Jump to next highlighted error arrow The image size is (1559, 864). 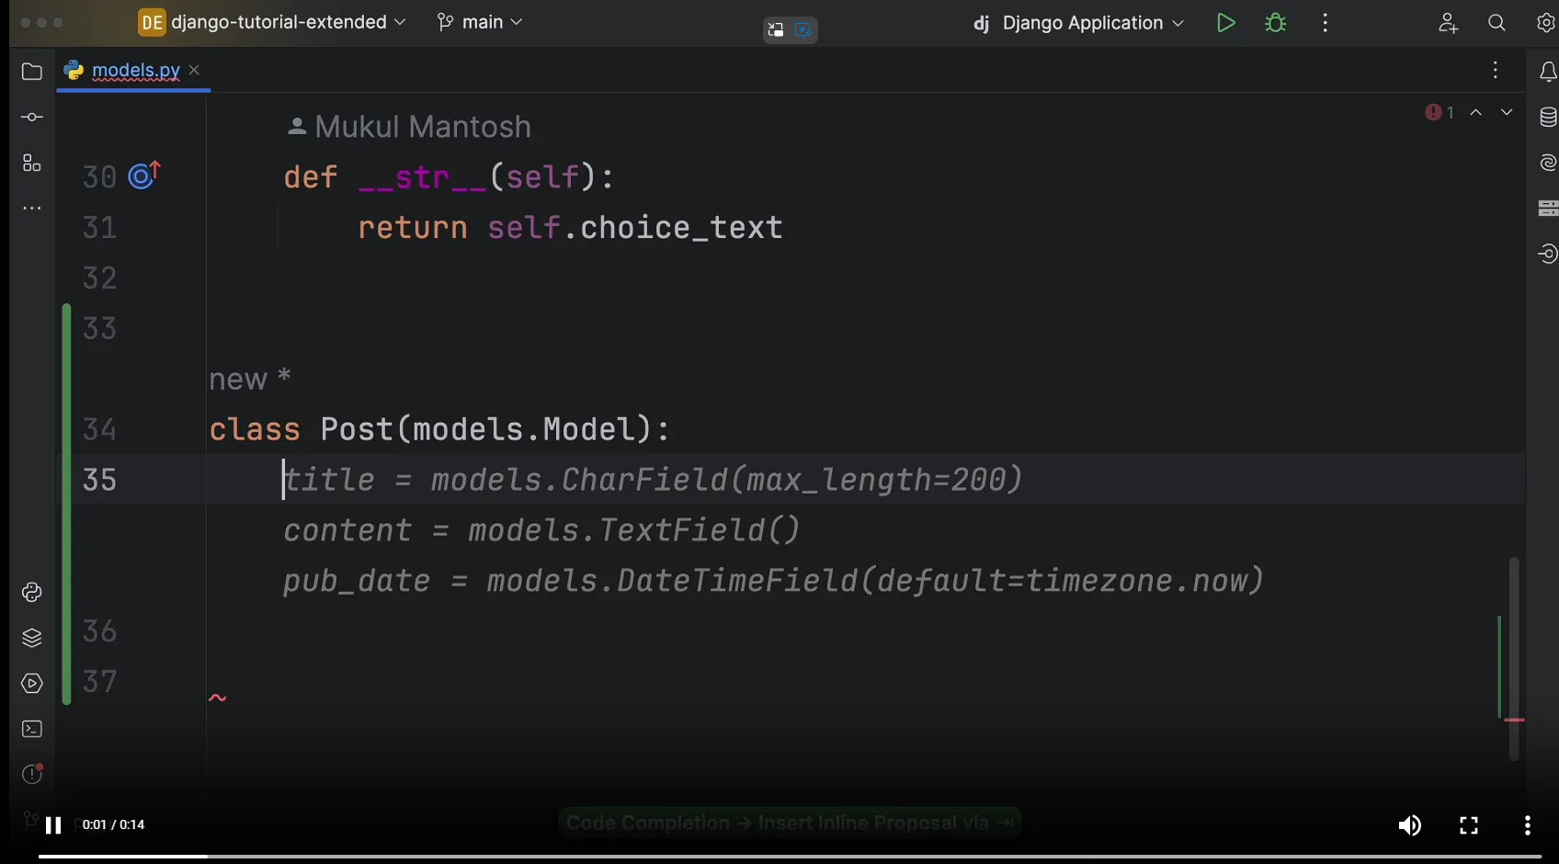click(1507, 112)
